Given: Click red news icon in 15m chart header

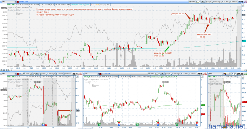Looking at the screenshot, I should click(x=18, y=74).
